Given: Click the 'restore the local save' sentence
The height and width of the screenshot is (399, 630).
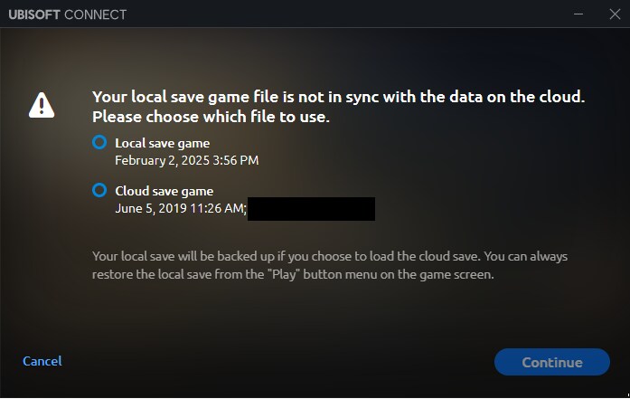Looking at the screenshot, I should coord(293,275).
